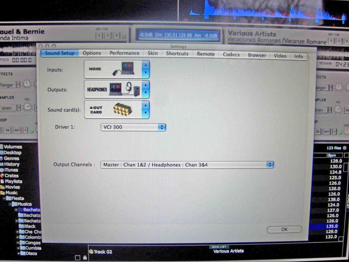Collapse the Fiesta folder

point(4,198)
